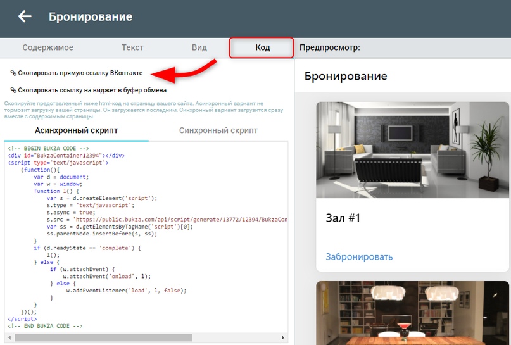511x345 pixels.
Task: Click link icon beside widget clipboard option
Action: pos(13,90)
